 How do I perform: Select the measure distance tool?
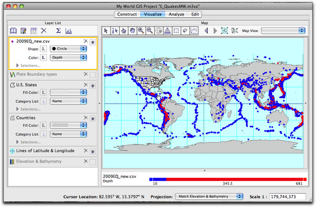167,31
